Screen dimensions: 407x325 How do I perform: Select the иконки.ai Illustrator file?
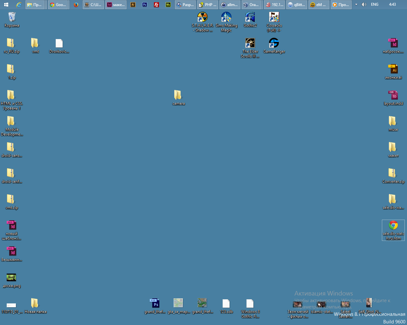point(393,69)
